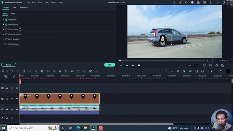Click the save project icon in title bar
The width and height of the screenshot is (233, 131).
tap(198, 3)
